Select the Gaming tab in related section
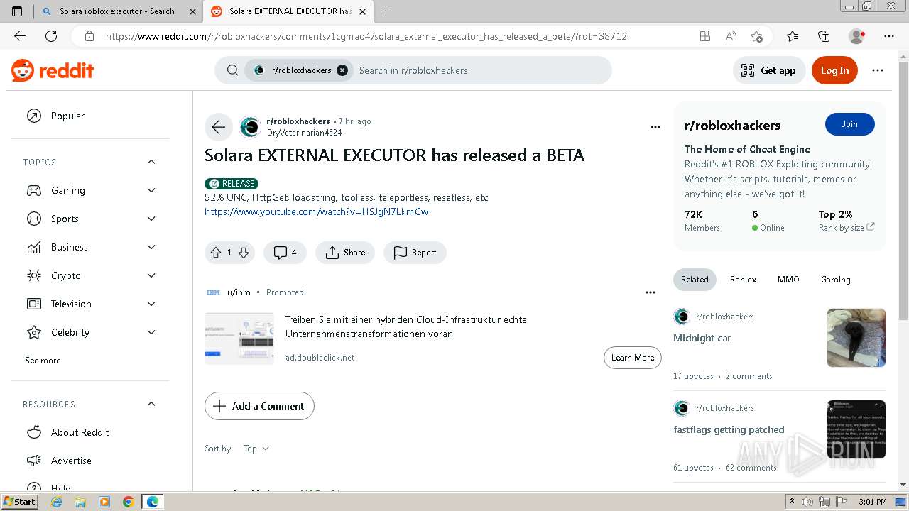This screenshot has width=909, height=511. 836,280
